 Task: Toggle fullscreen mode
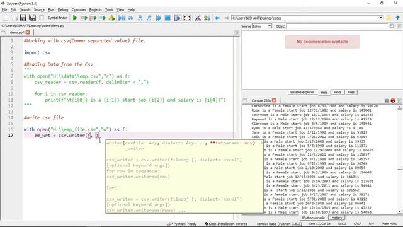pos(187,18)
